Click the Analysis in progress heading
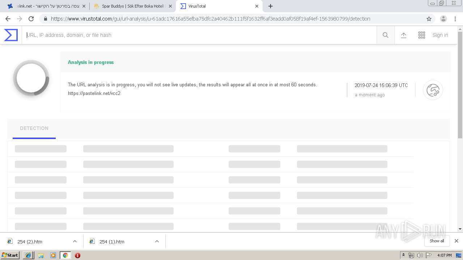This screenshot has width=463, height=260. (91, 62)
